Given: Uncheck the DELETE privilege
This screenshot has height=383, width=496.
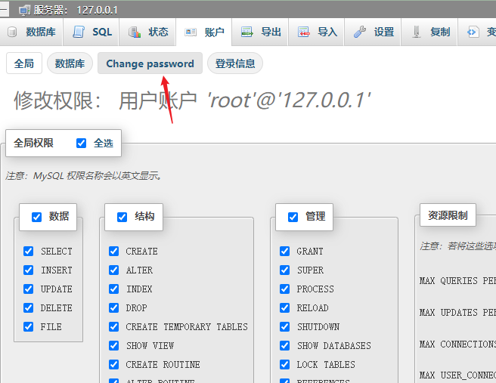Looking at the screenshot, I should tap(29, 307).
